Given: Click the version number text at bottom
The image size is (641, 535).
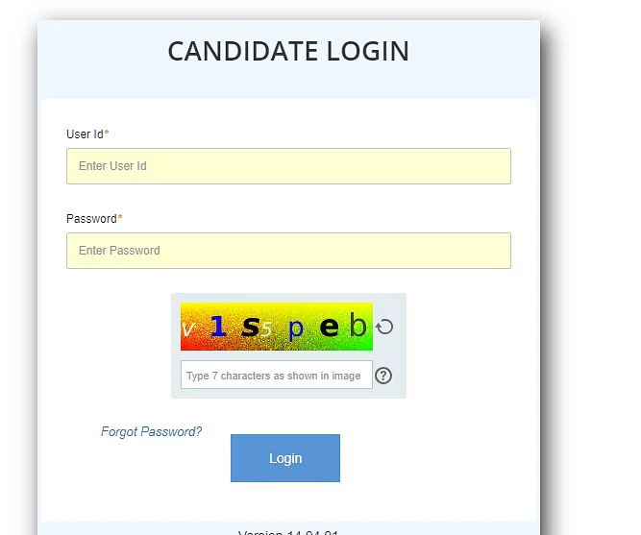Looking at the screenshot, I should coord(288,531).
